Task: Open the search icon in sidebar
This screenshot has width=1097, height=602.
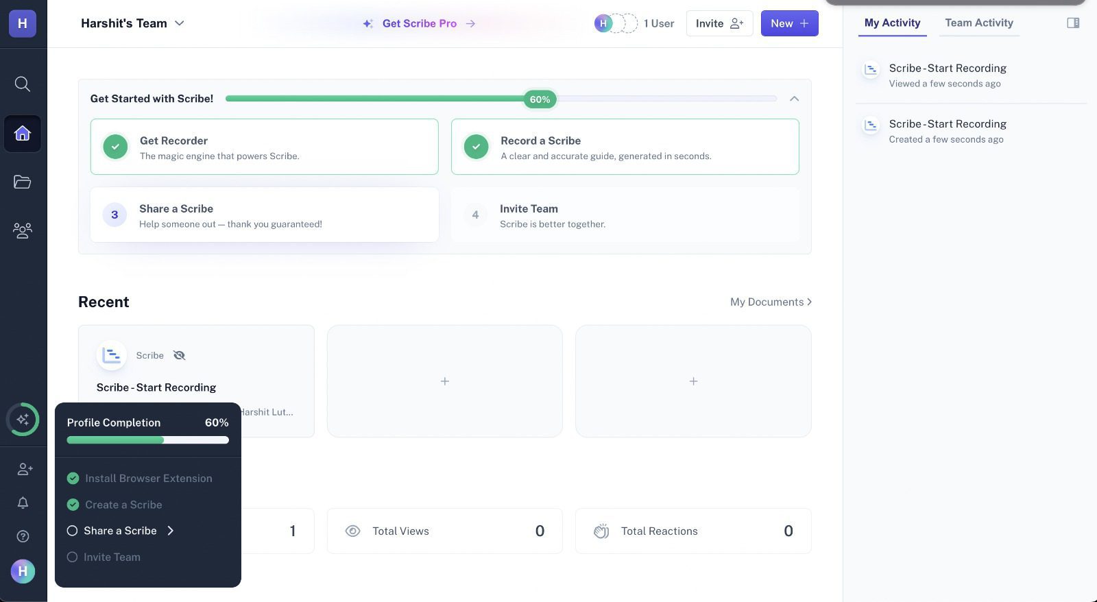Action: pyautogui.click(x=23, y=84)
